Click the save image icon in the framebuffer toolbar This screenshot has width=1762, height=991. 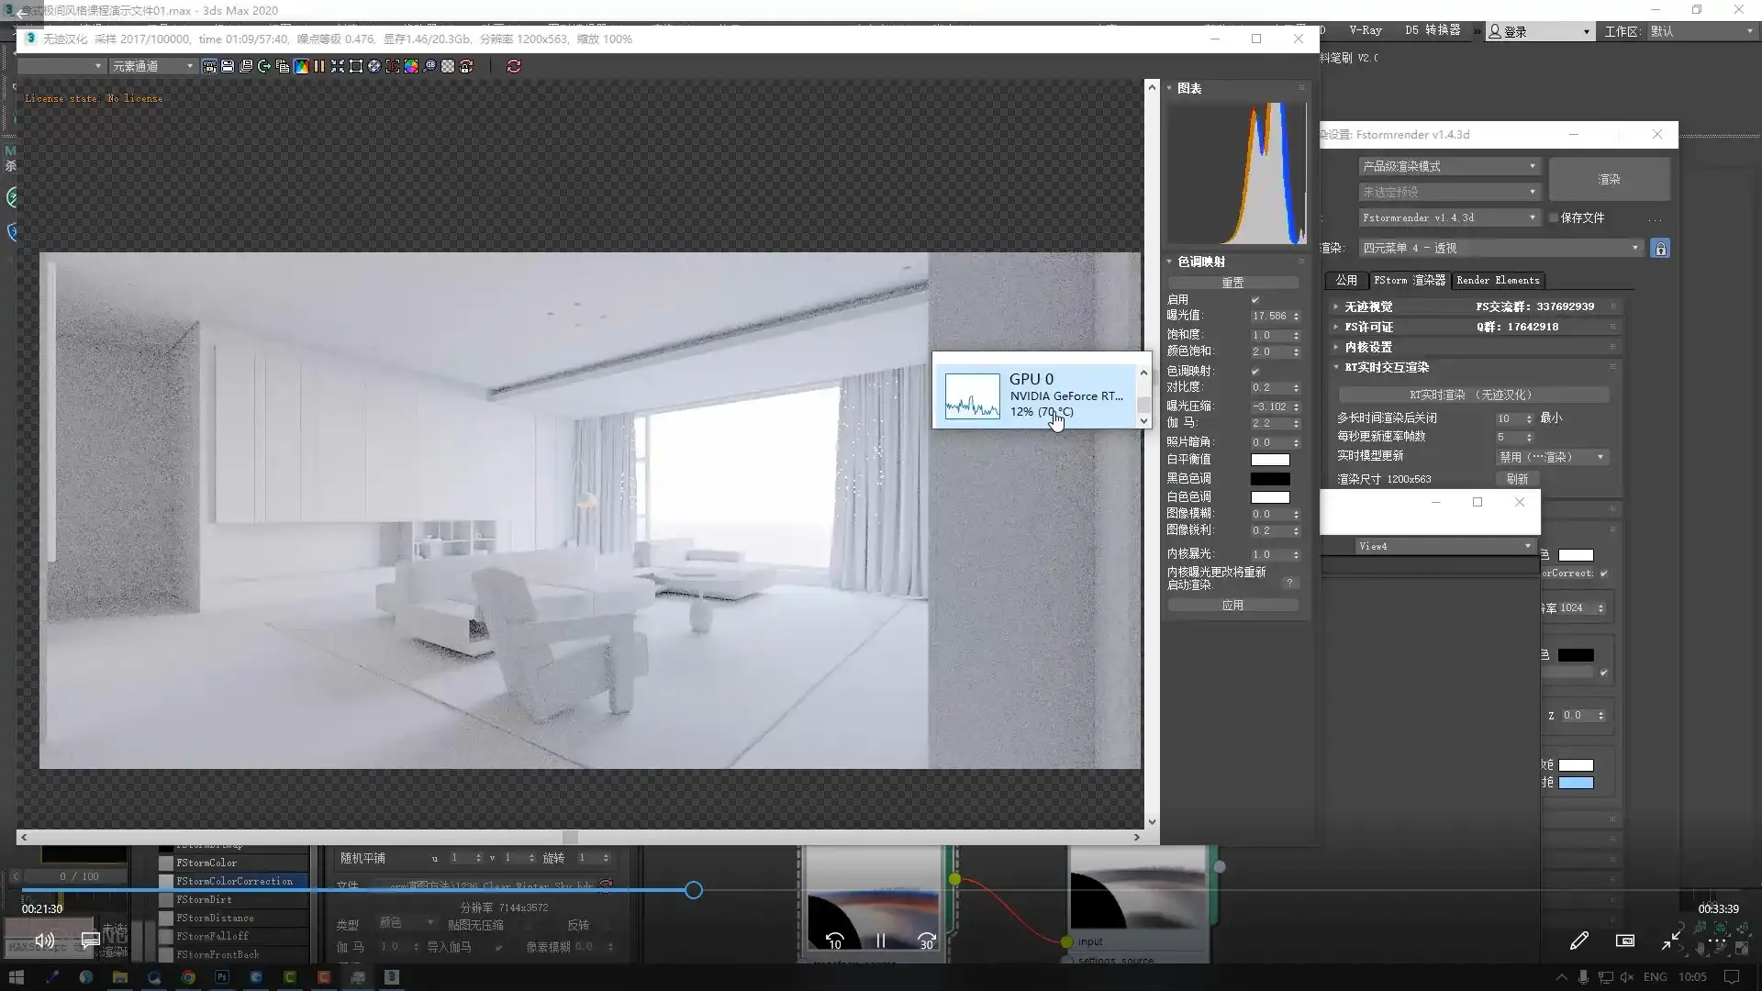pos(228,66)
